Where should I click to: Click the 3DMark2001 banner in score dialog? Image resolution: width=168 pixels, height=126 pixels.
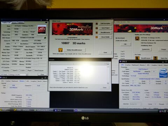click(x=72, y=29)
